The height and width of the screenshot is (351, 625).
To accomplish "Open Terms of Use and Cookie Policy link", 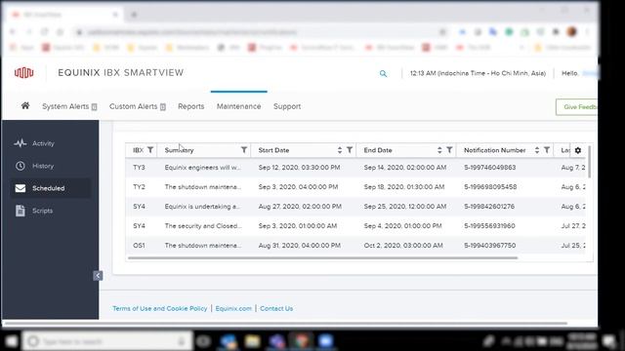I will pyautogui.click(x=160, y=308).
